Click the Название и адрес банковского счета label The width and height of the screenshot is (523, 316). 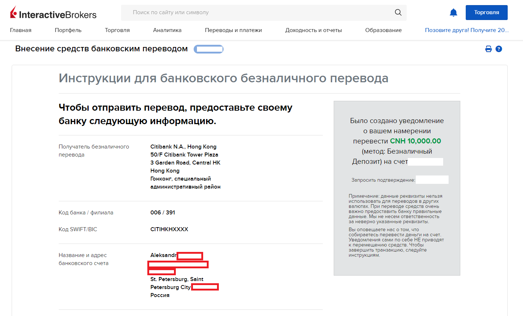84,259
